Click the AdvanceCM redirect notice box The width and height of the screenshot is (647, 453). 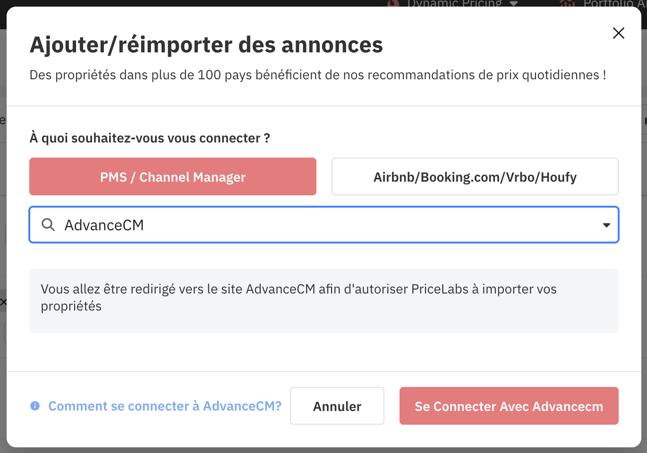pyautogui.click(x=324, y=301)
